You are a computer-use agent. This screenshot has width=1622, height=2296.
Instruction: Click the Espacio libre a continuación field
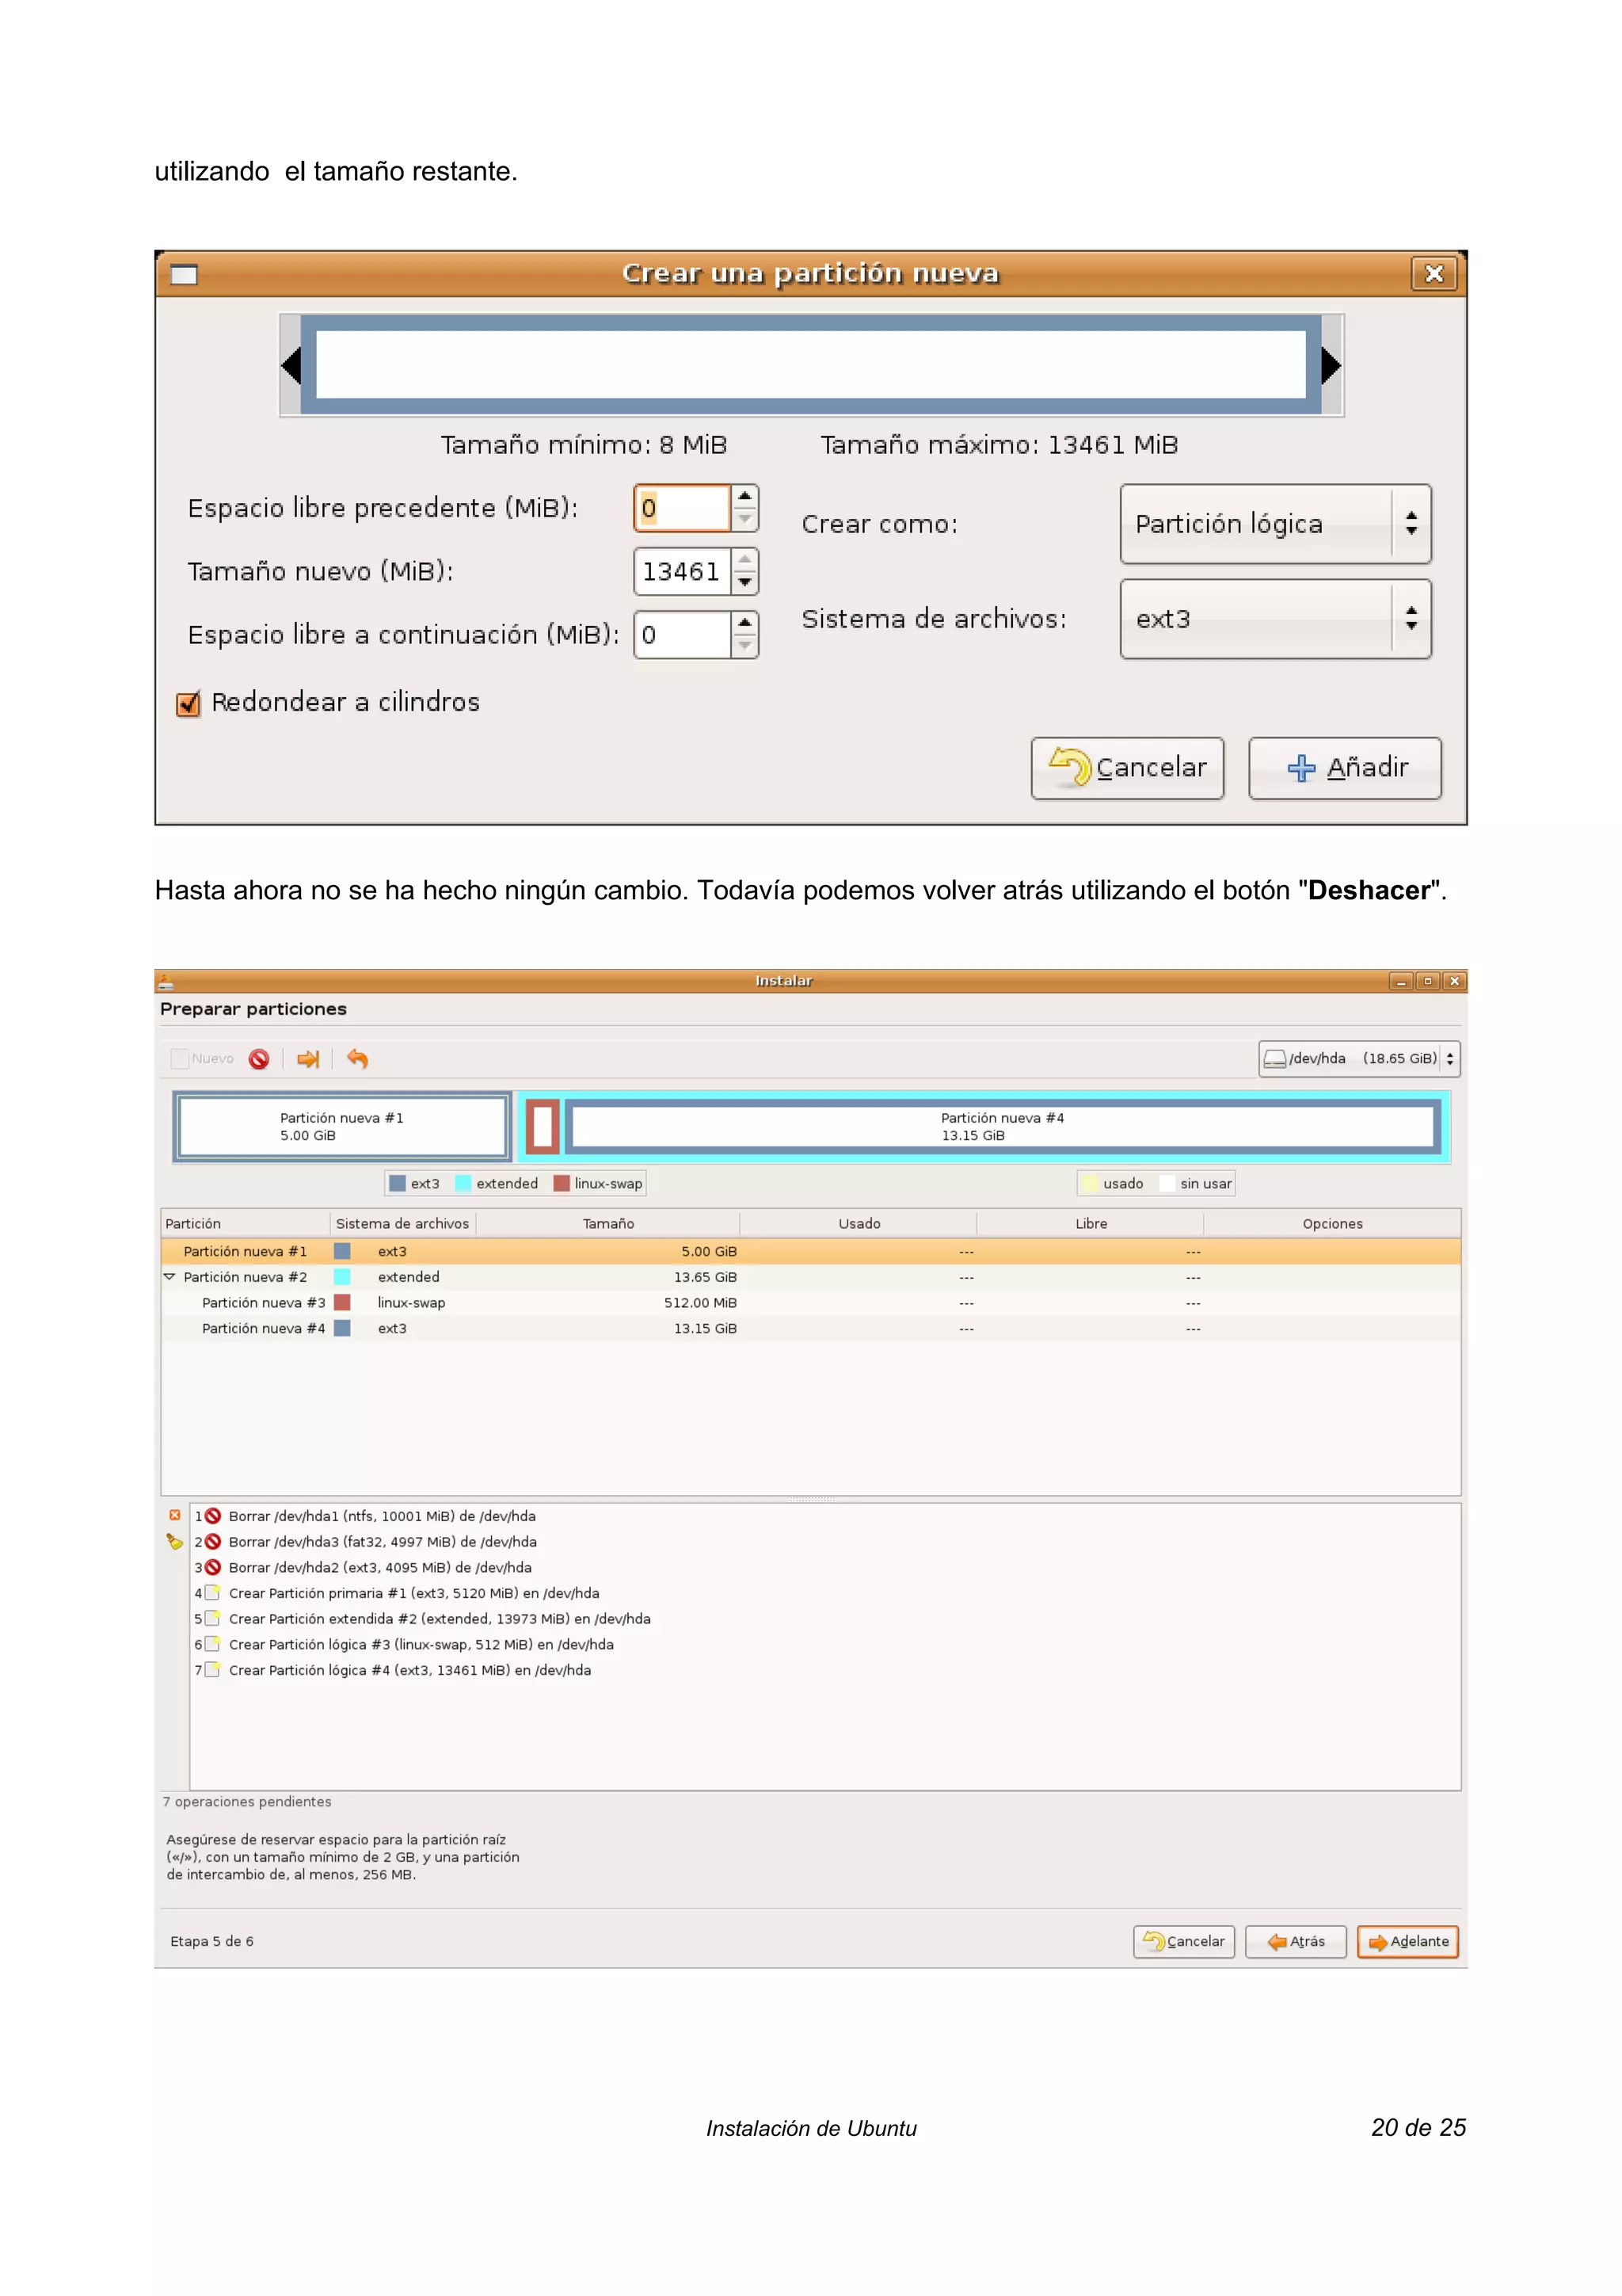point(682,635)
